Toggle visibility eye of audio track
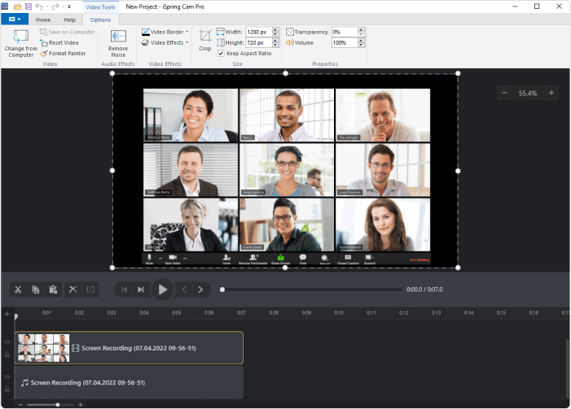The width and height of the screenshot is (571, 409). click(7, 376)
